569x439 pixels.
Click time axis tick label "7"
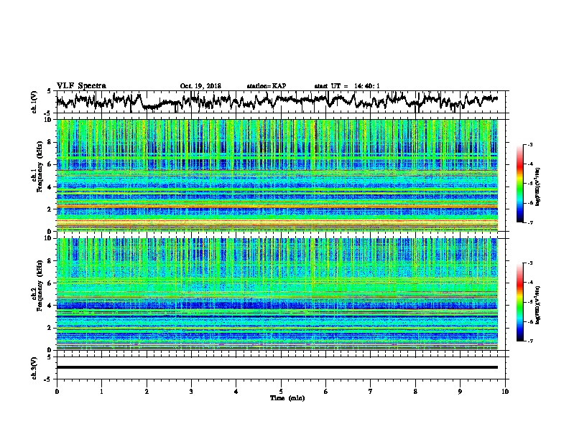click(371, 392)
